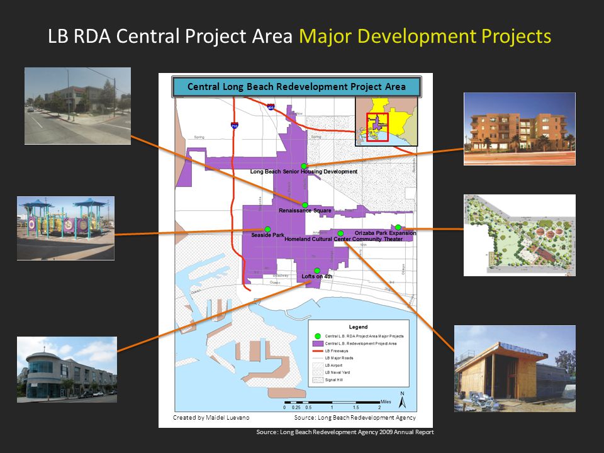
Task: Click the miles scale bar on the map
Action: (x=332, y=404)
